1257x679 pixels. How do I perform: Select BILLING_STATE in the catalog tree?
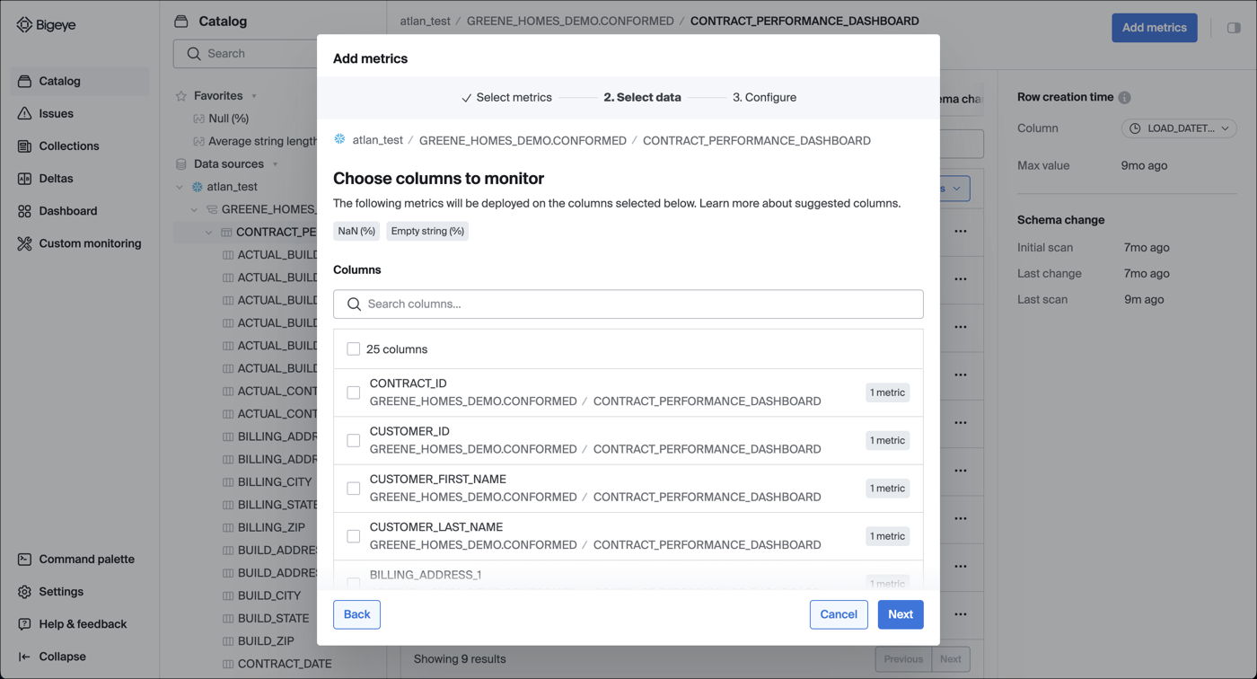pyautogui.click(x=277, y=505)
